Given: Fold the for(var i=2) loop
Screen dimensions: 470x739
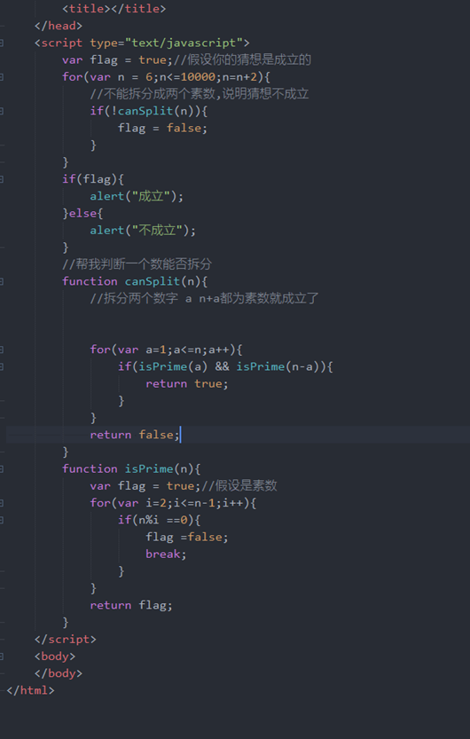Looking at the screenshot, I should pos(2,503).
